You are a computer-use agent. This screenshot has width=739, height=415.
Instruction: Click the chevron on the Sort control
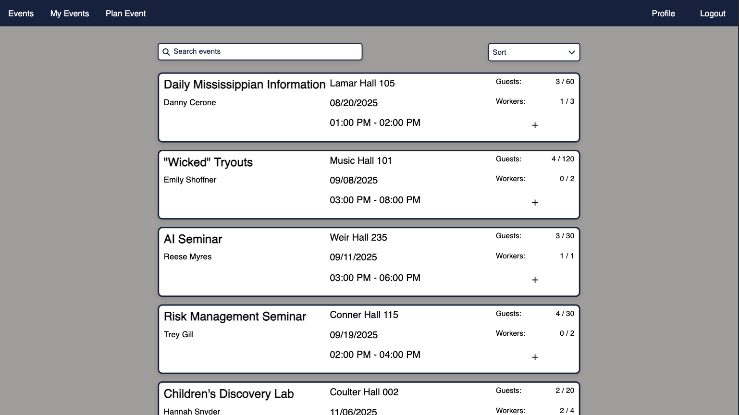(x=571, y=52)
